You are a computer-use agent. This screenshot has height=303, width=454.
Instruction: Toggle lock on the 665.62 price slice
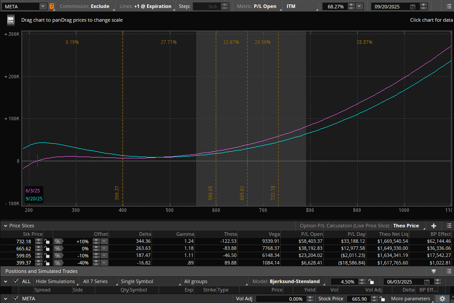47,249
